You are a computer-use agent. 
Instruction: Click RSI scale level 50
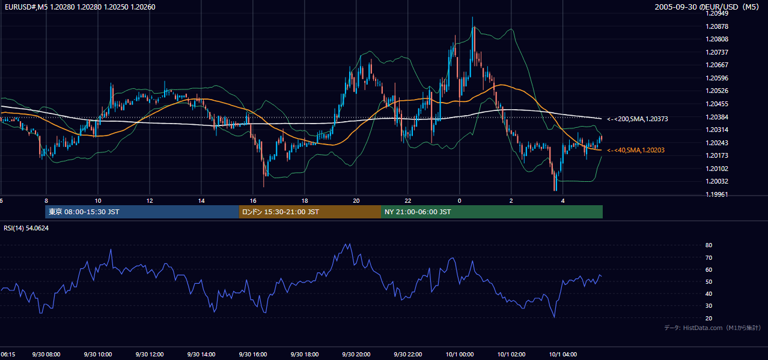(709, 282)
